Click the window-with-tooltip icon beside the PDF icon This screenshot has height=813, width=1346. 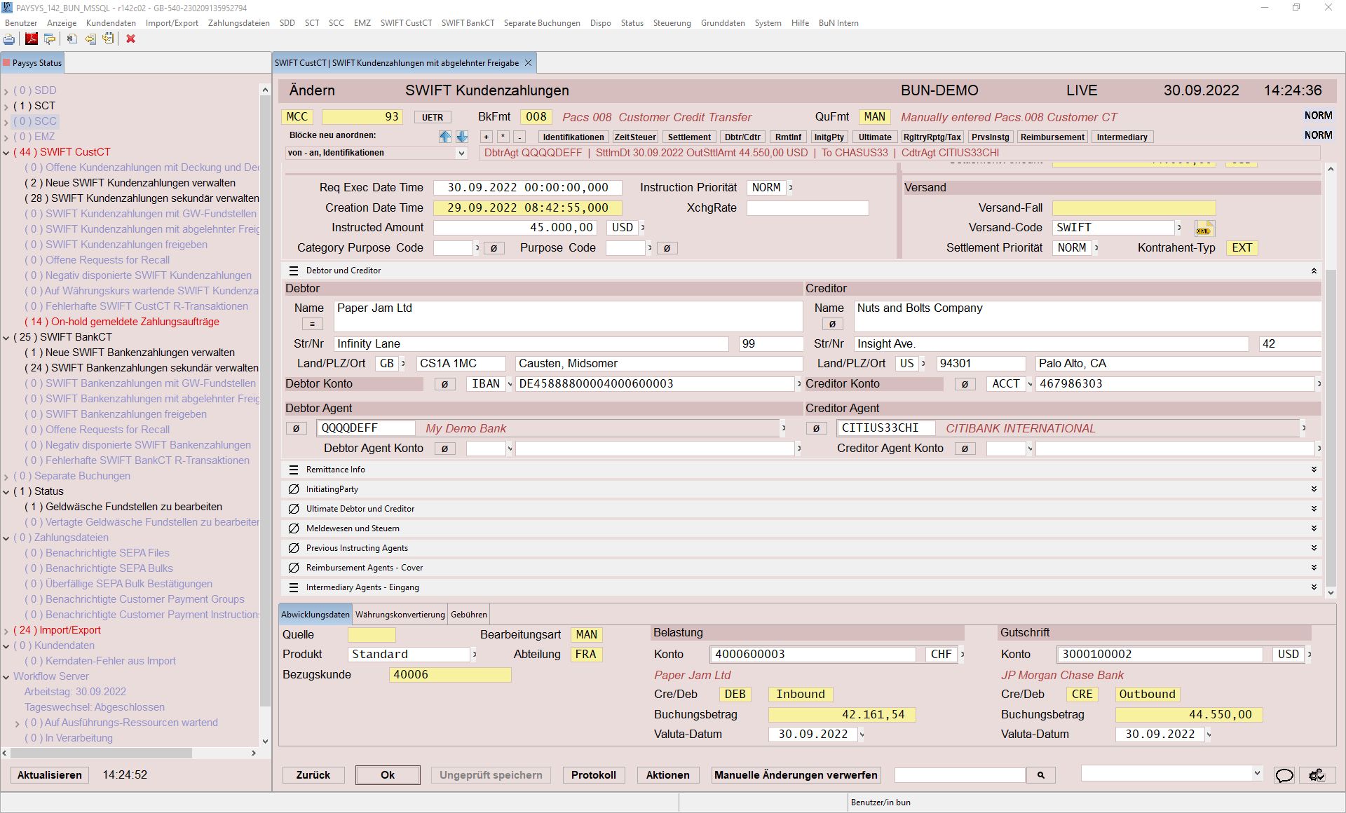50,39
